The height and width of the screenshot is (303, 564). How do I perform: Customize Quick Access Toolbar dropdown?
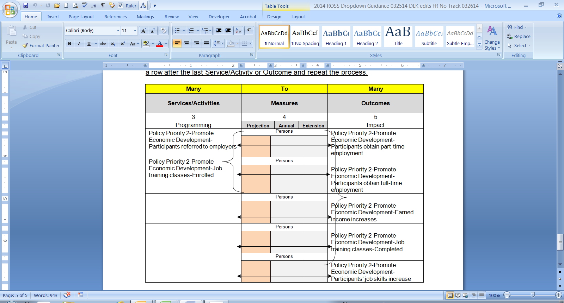point(155,6)
